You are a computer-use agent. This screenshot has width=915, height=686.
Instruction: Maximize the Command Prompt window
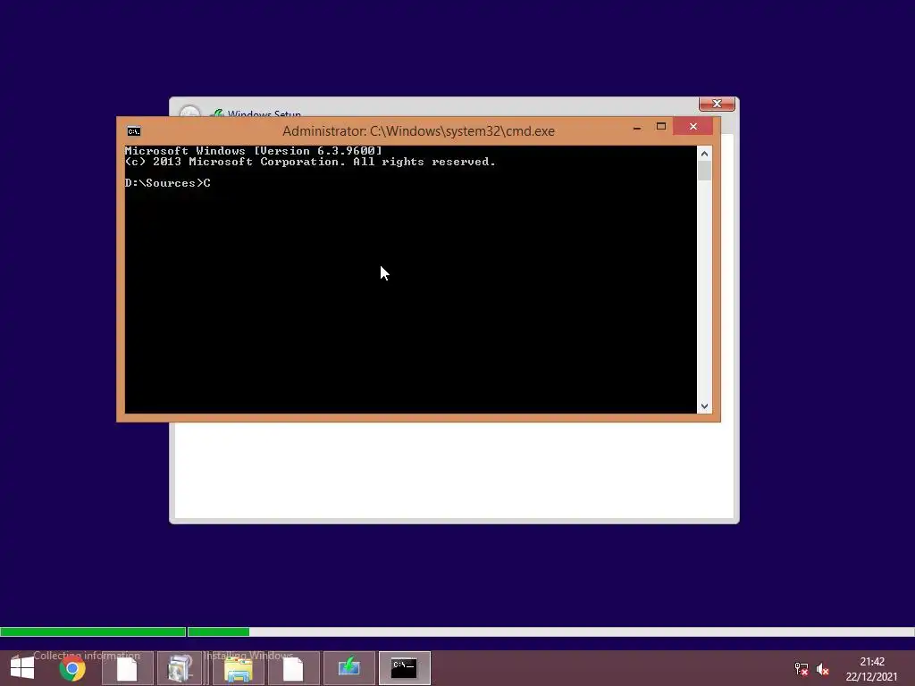661,127
